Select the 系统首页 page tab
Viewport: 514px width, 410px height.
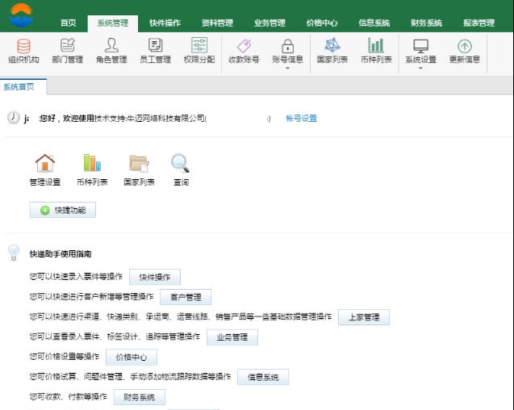click(x=19, y=86)
